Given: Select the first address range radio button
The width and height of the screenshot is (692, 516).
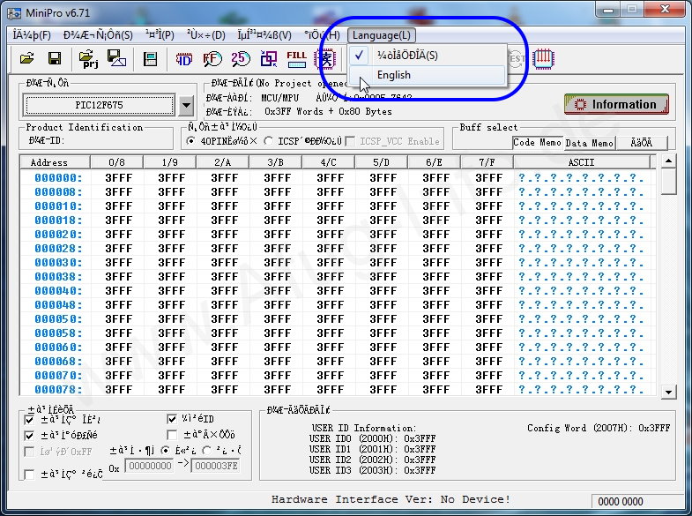Looking at the screenshot, I should (165, 451).
